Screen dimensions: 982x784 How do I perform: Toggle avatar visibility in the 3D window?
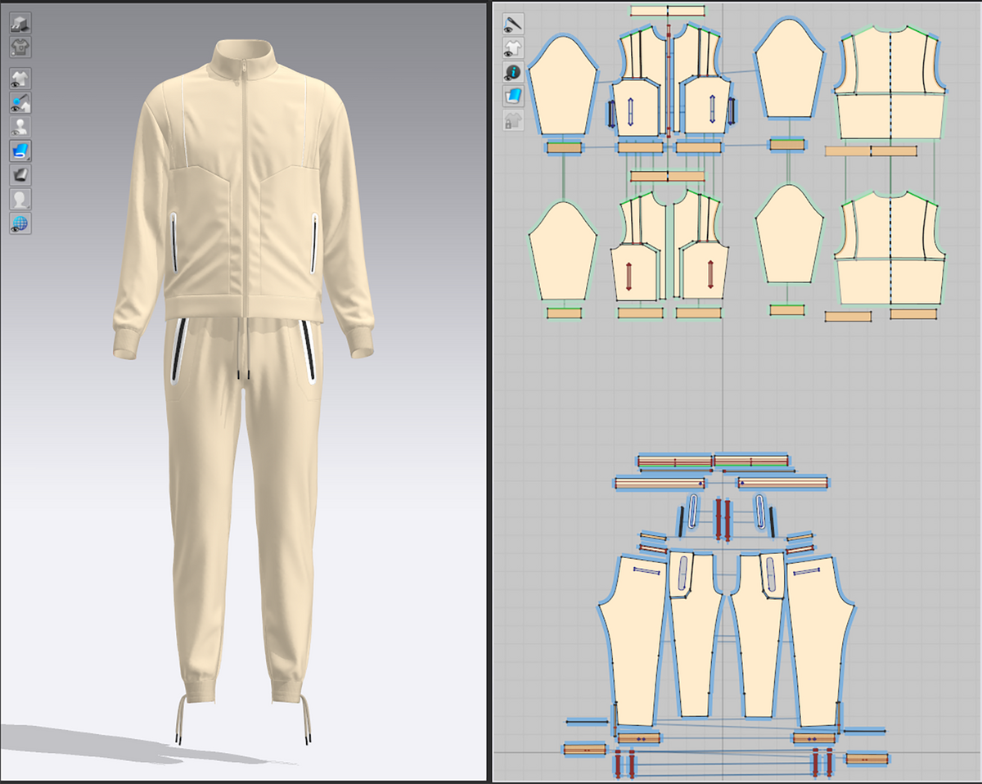click(20, 127)
